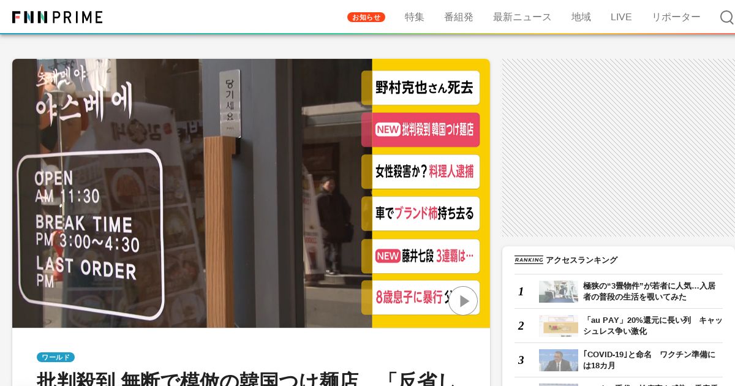Open the LIVE menu item

click(621, 17)
